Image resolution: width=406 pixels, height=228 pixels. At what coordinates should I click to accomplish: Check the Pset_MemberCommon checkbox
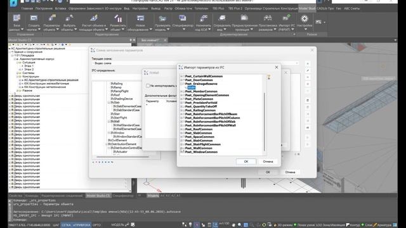[183, 91]
